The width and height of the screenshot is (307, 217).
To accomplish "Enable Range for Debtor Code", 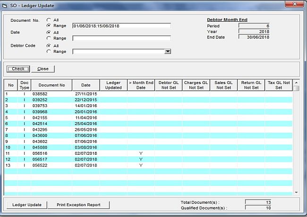I will [x=49, y=52].
